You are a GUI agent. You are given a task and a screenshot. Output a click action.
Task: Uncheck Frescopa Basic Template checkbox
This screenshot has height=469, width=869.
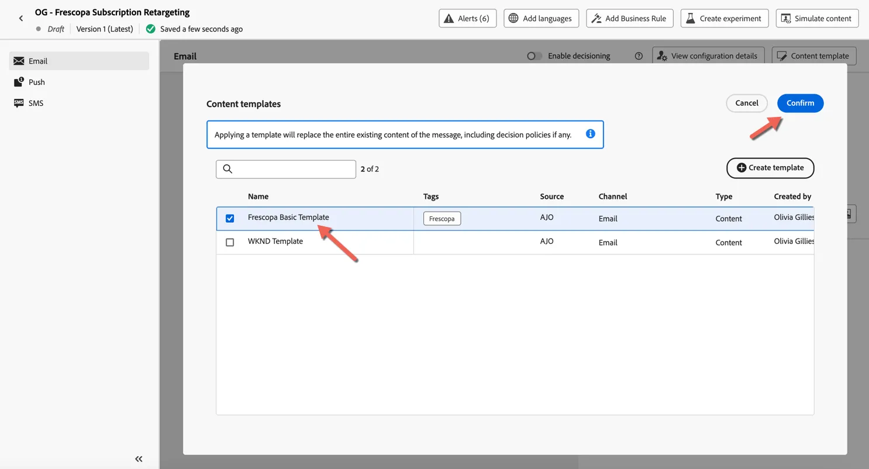coord(230,218)
